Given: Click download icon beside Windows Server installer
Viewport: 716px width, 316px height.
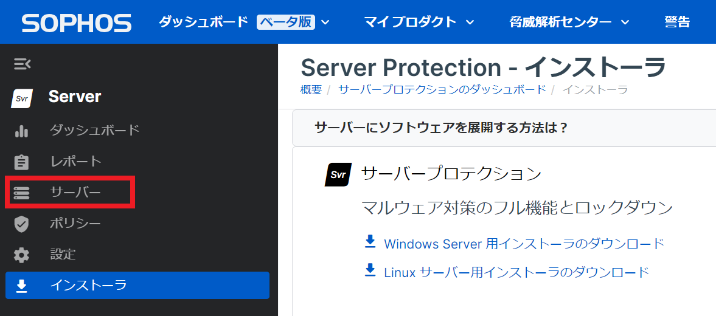Looking at the screenshot, I should click(x=370, y=242).
